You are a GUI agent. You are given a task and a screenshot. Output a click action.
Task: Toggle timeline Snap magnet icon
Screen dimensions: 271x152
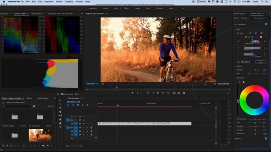coord(73,105)
